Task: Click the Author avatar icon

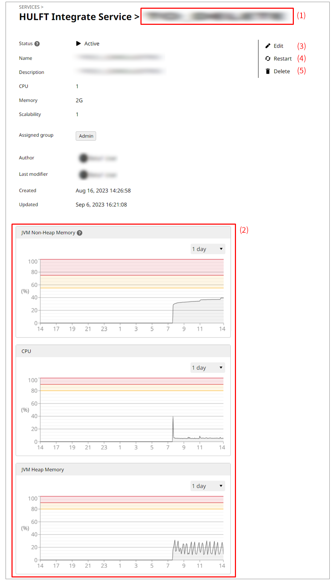Action: pyautogui.click(x=83, y=158)
